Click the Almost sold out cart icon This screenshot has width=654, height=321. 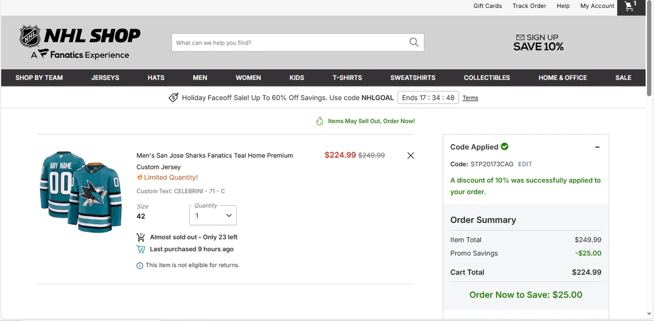pyautogui.click(x=141, y=237)
